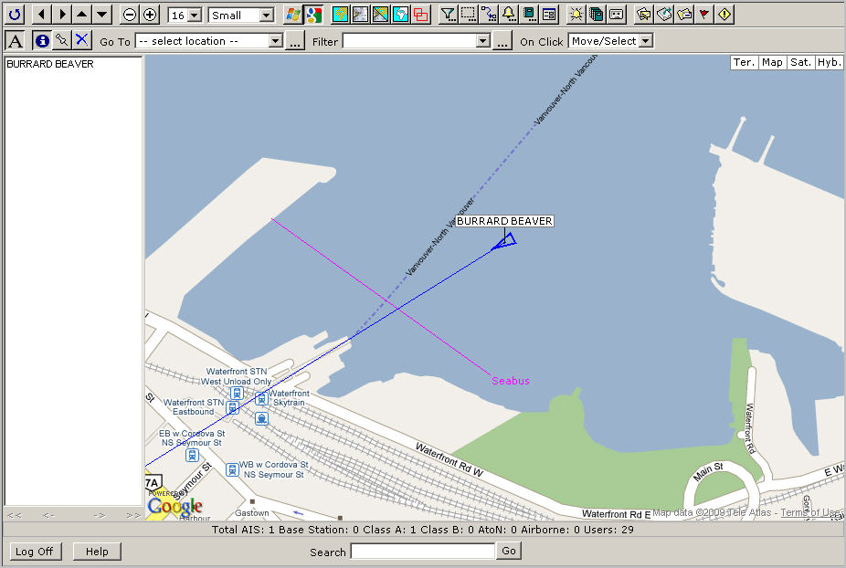Image resolution: width=846 pixels, height=568 pixels.
Task: Click the stacked books log icon
Action: pyautogui.click(x=597, y=15)
